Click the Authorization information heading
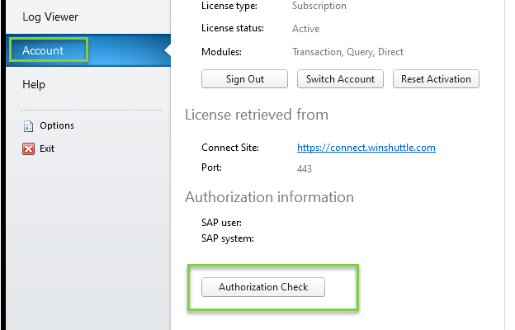 click(x=269, y=197)
